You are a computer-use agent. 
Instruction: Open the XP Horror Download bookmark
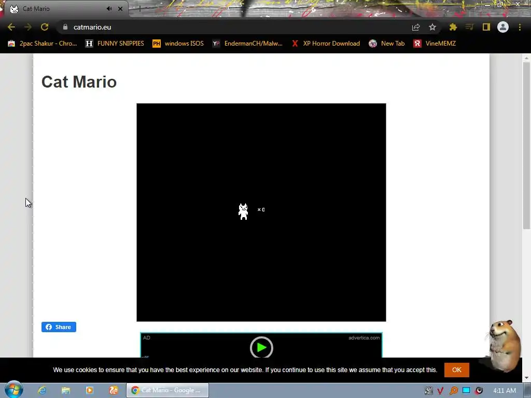click(x=326, y=44)
